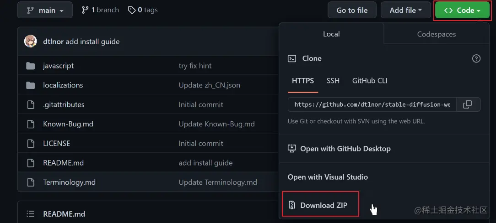This screenshot has width=496, height=223.
Task: Open the 0 tags link
Action: click(x=143, y=10)
